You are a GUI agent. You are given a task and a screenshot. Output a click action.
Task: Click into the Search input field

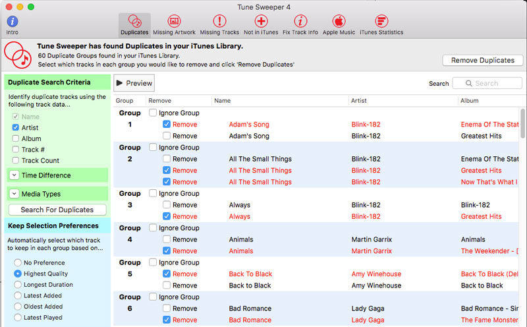click(x=487, y=83)
